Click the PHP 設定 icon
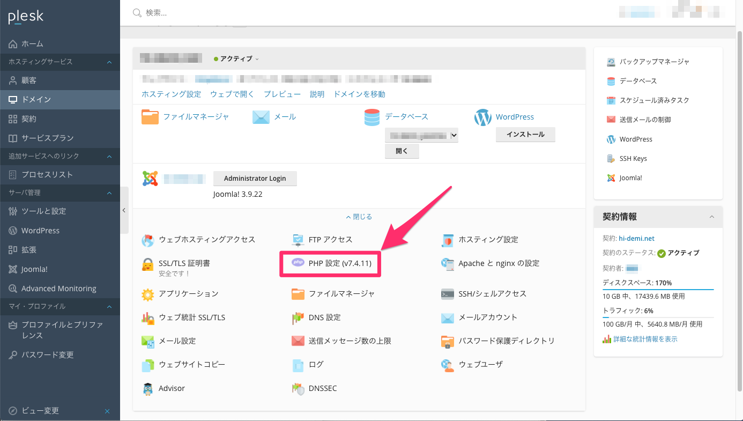The height and width of the screenshot is (421, 743). [298, 263]
